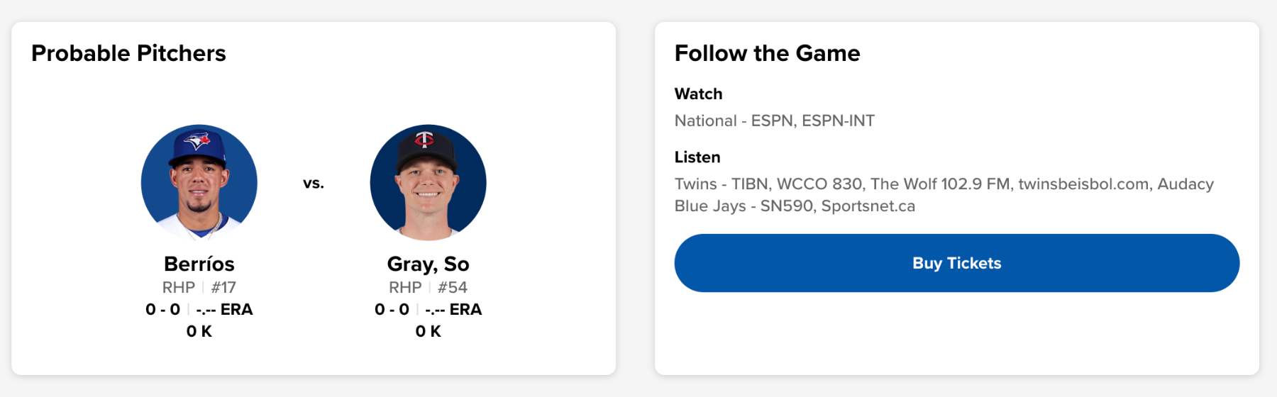Open Sonny Gray's headshot photo

(428, 183)
